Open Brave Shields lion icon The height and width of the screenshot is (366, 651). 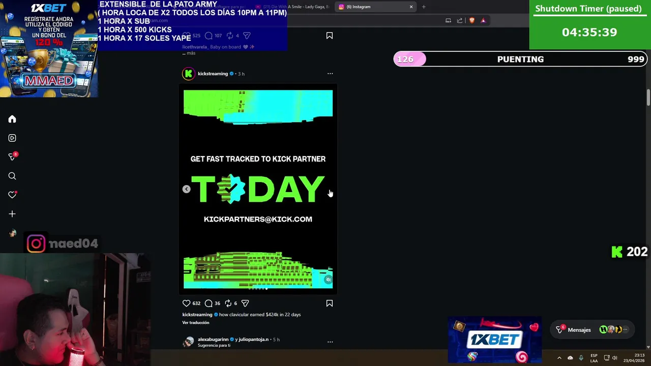click(x=471, y=20)
